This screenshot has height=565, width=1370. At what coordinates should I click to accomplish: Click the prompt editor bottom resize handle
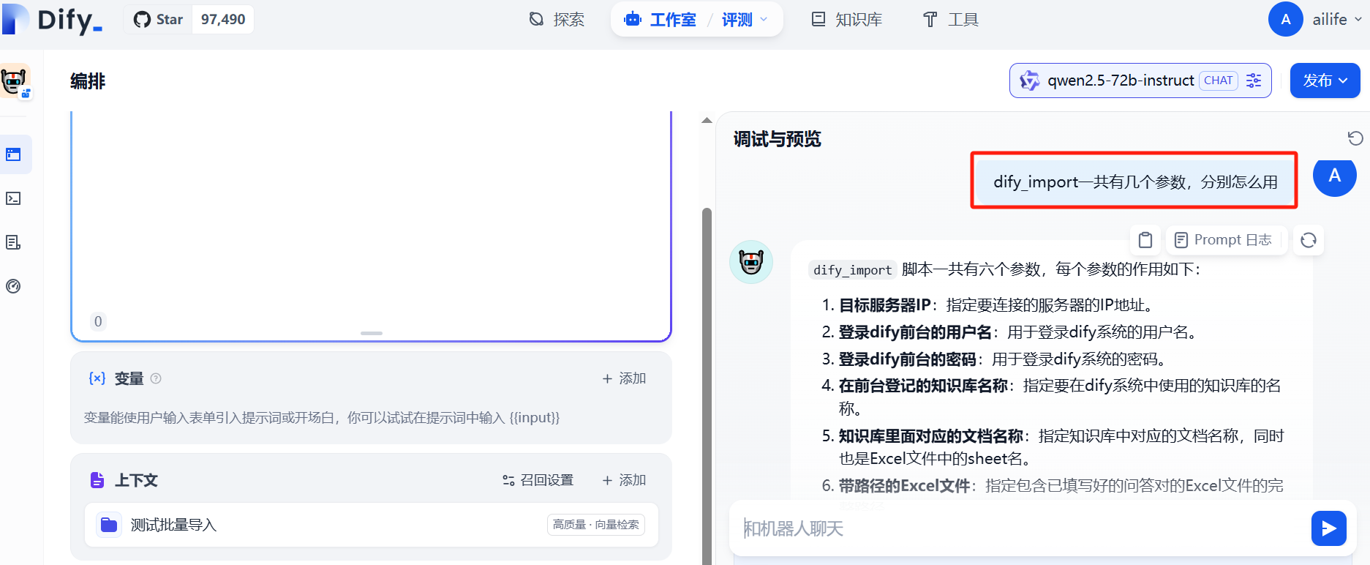pos(372,333)
